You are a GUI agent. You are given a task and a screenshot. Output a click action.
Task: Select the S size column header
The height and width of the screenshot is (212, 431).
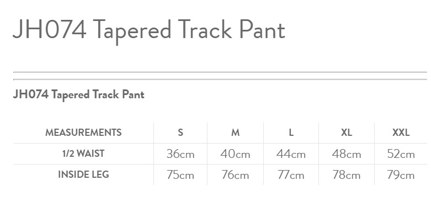180,132
